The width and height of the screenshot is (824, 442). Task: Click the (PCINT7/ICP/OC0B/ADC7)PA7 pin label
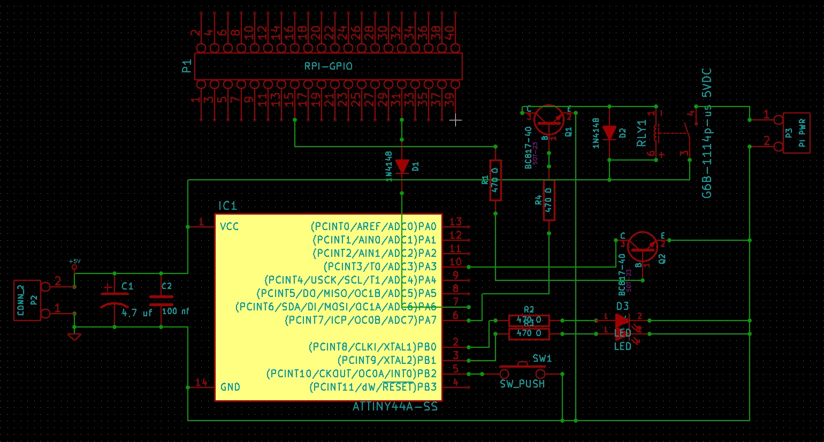[x=361, y=320]
